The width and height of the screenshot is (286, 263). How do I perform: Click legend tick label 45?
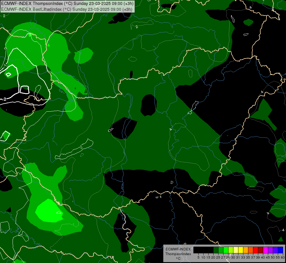(268, 257)
